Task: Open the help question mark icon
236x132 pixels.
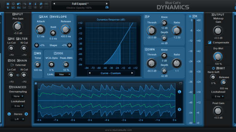Action: tap(30, 4)
